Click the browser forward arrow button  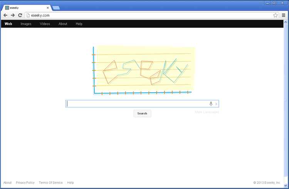click(13, 15)
